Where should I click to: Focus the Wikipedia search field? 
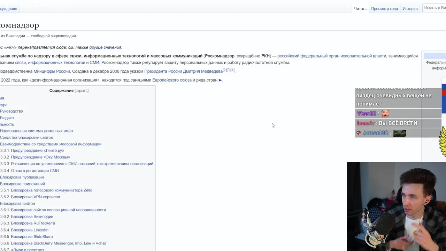(x=435, y=8)
